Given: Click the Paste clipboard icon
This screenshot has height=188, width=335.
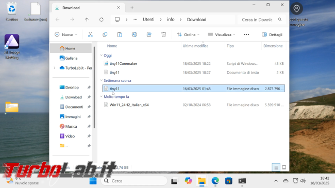Looking at the screenshot, I should point(120,35).
